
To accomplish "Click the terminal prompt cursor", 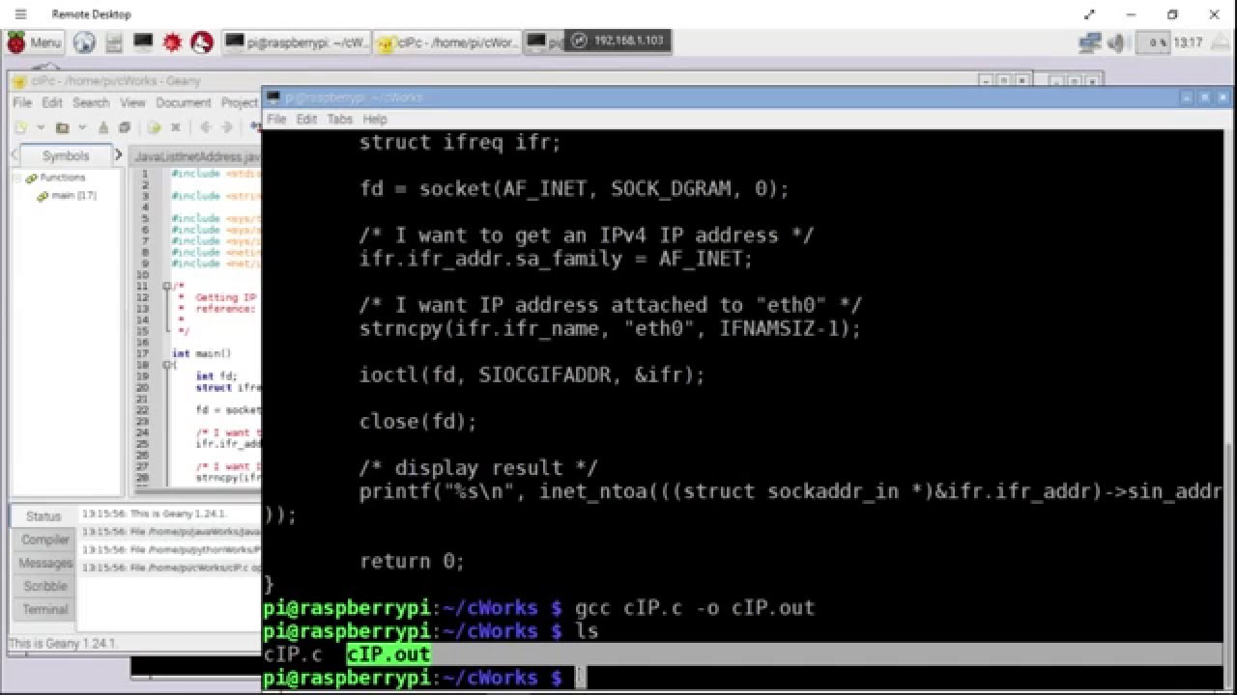I will [581, 678].
